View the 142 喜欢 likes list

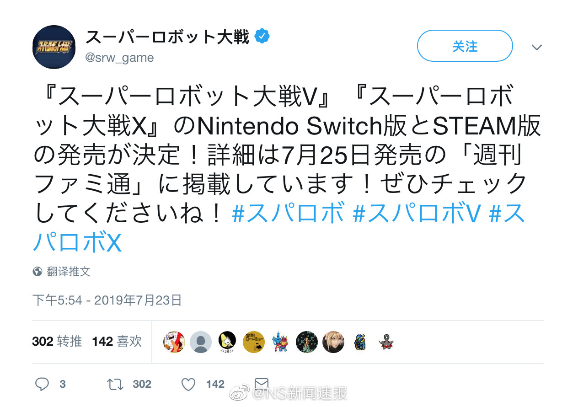117,342
